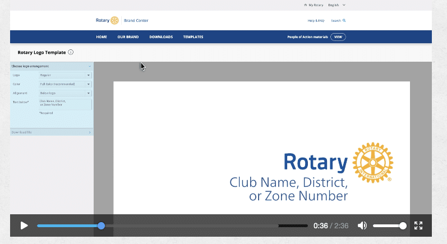The width and height of the screenshot is (447, 244).
Task: Open the Logo dropdown set to Regular
Action: point(65,75)
